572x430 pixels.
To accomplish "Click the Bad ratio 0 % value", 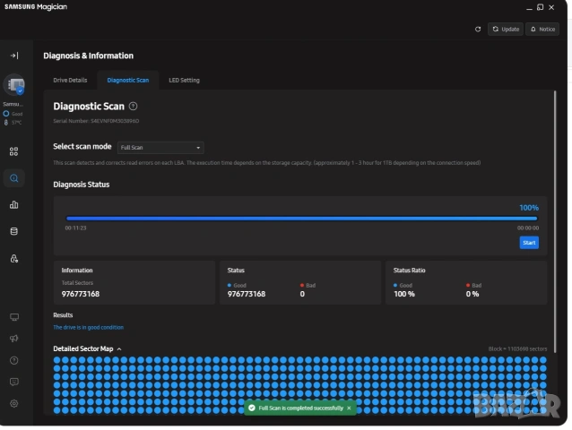I will (472, 294).
